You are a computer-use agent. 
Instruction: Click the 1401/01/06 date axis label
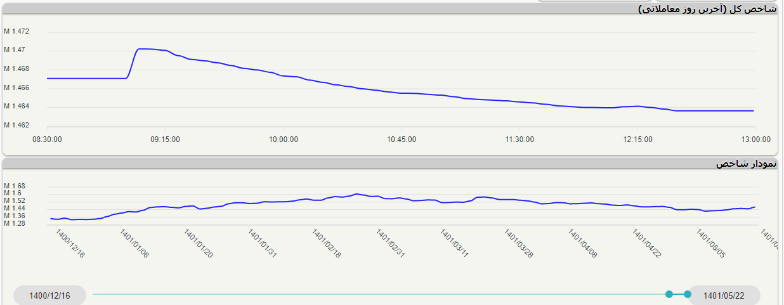[134, 243]
